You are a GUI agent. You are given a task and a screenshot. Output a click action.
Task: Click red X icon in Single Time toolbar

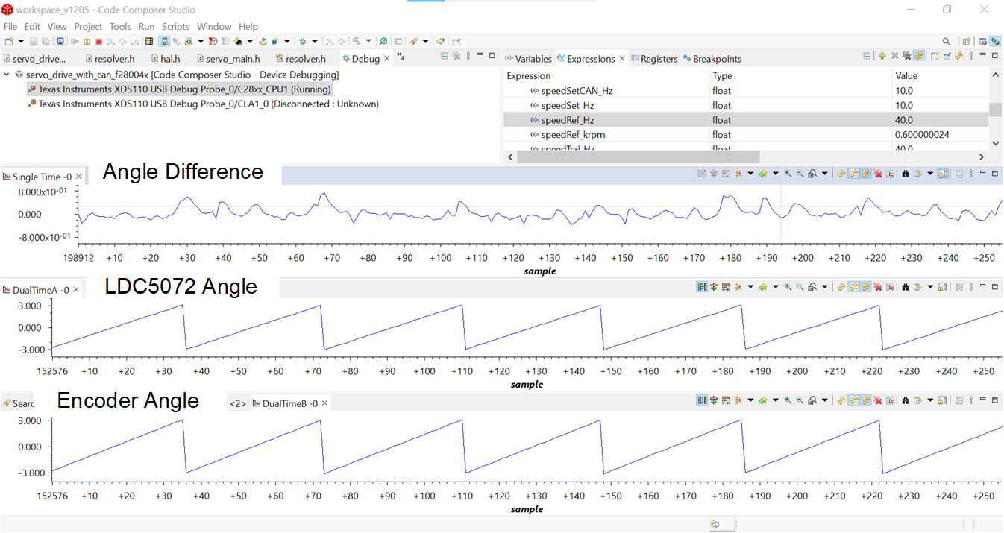pyautogui.click(x=878, y=174)
